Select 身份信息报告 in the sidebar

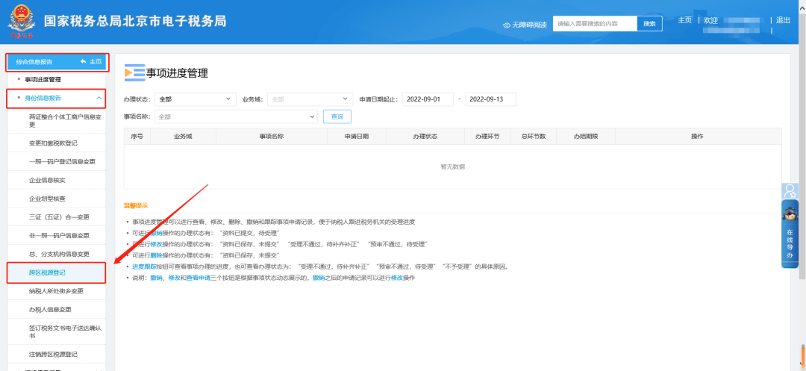tap(43, 98)
